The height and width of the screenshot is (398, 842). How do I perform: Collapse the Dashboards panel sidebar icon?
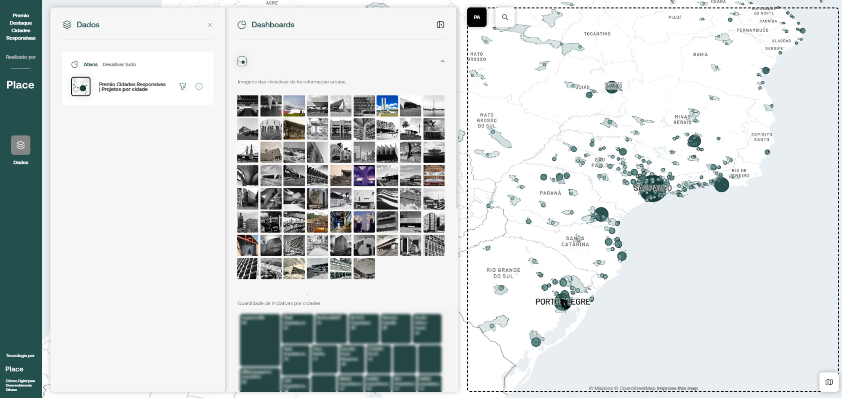440,25
